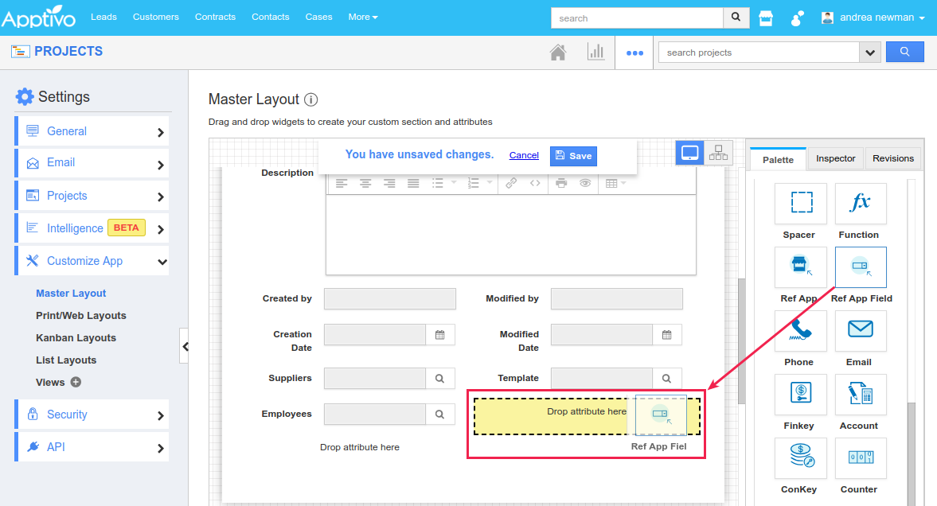Screen dimensions: 937x506
Task: Select the Function widget from the palette
Action: tap(860, 210)
